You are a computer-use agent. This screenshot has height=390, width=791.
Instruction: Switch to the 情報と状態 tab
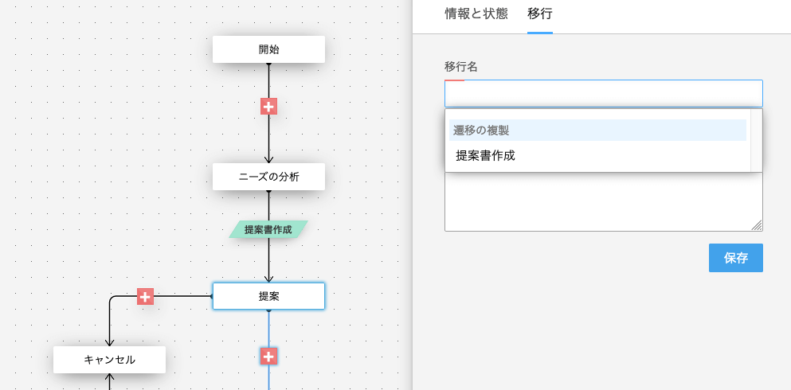[x=476, y=14]
